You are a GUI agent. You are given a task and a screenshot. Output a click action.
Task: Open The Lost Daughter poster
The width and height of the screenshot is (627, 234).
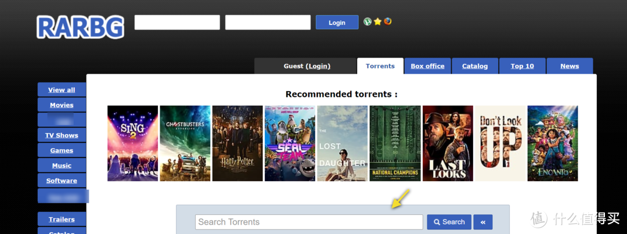tap(343, 143)
